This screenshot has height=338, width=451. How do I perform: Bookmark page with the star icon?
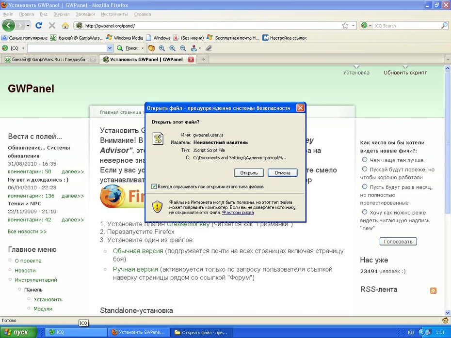tap(345, 26)
